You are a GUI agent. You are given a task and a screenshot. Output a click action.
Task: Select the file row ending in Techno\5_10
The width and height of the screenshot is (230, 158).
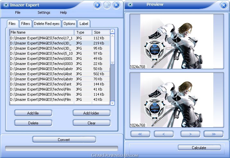(x=60, y=53)
